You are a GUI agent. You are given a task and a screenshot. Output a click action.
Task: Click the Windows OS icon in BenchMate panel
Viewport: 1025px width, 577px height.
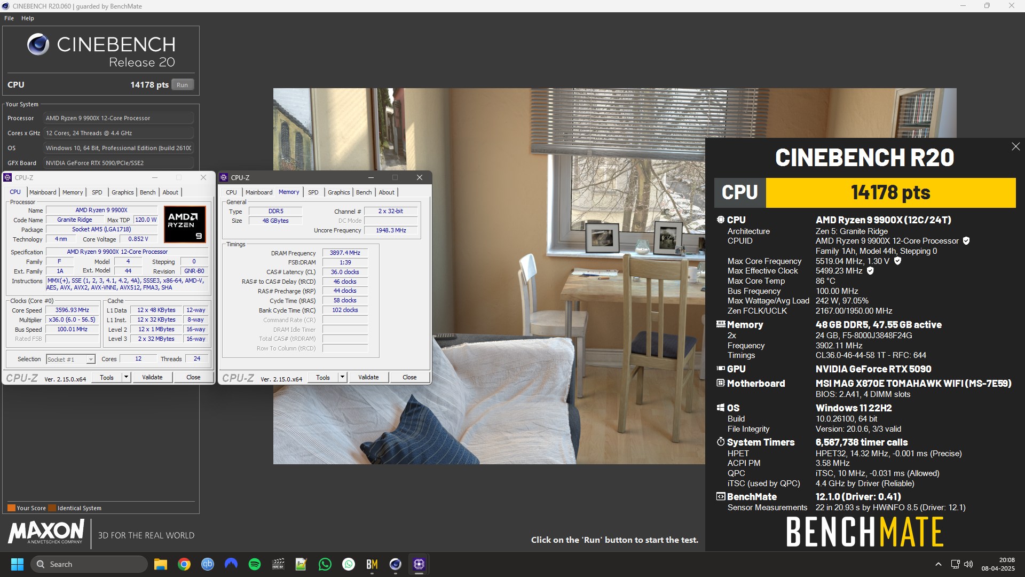(720, 408)
